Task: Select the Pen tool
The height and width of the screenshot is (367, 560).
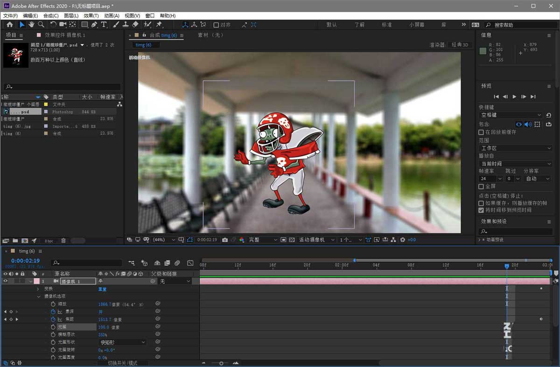Action: coord(94,25)
